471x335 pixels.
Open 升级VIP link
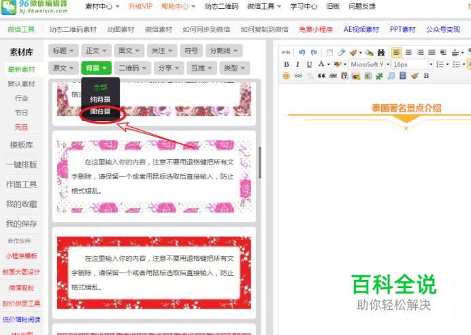(140, 6)
